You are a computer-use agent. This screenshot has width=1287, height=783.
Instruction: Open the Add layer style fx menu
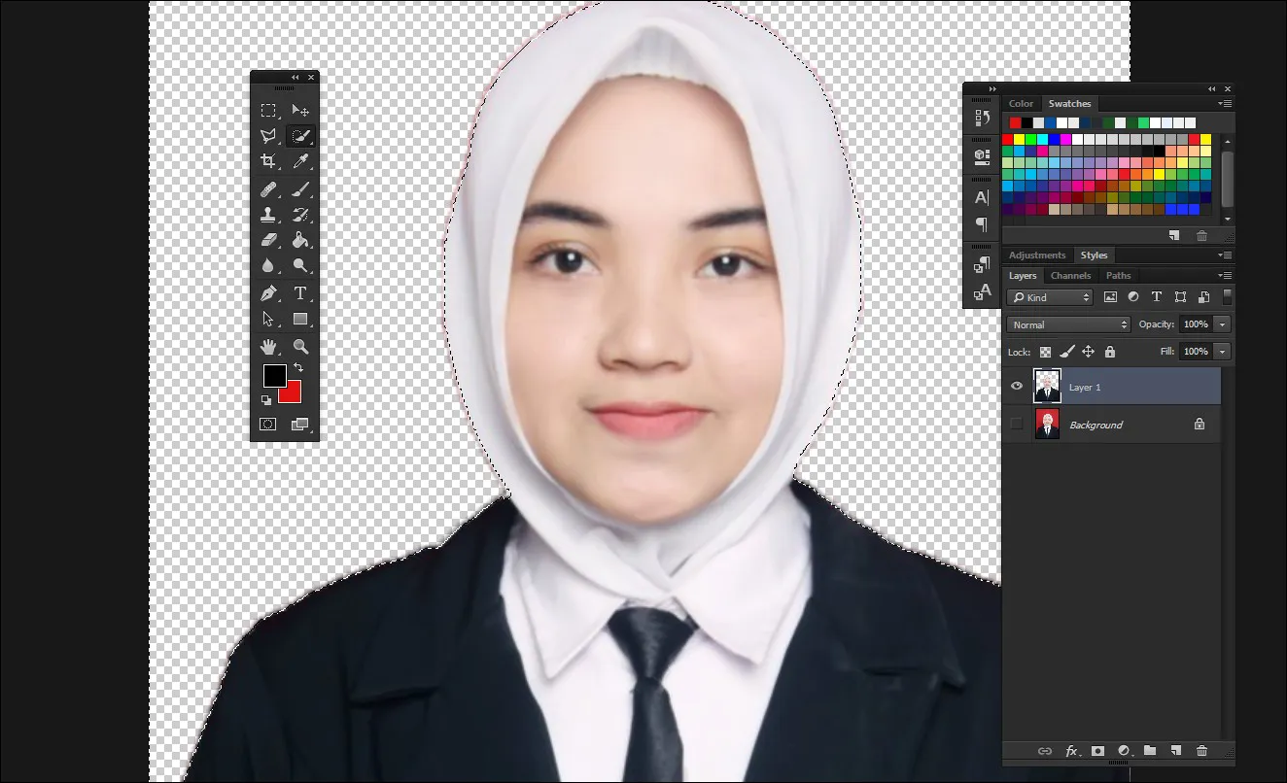(1072, 750)
